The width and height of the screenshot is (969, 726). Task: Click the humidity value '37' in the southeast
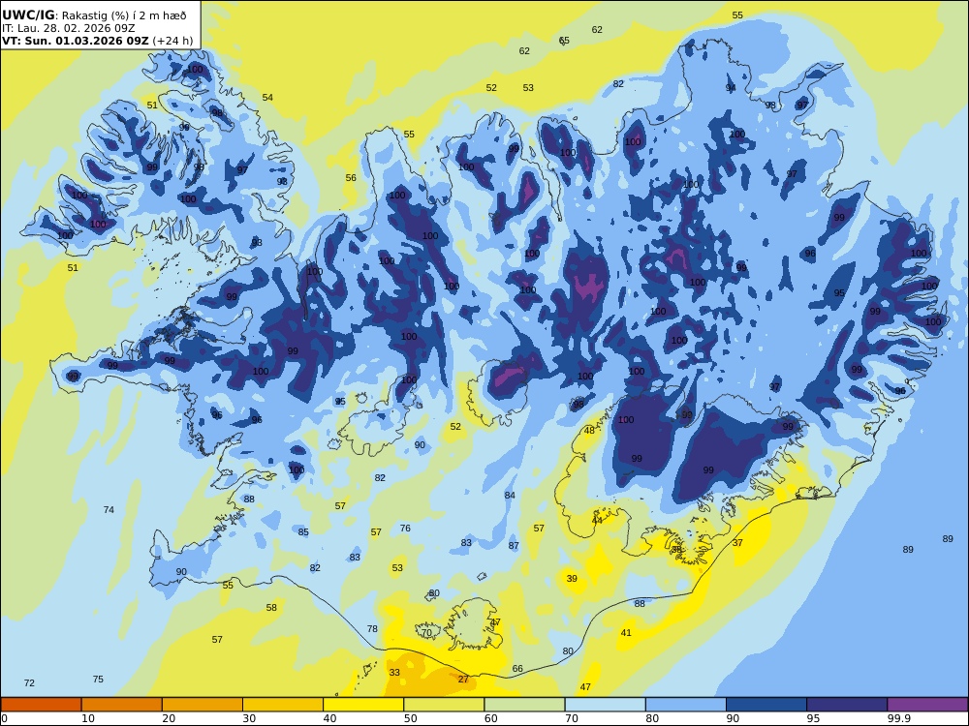pyautogui.click(x=737, y=543)
